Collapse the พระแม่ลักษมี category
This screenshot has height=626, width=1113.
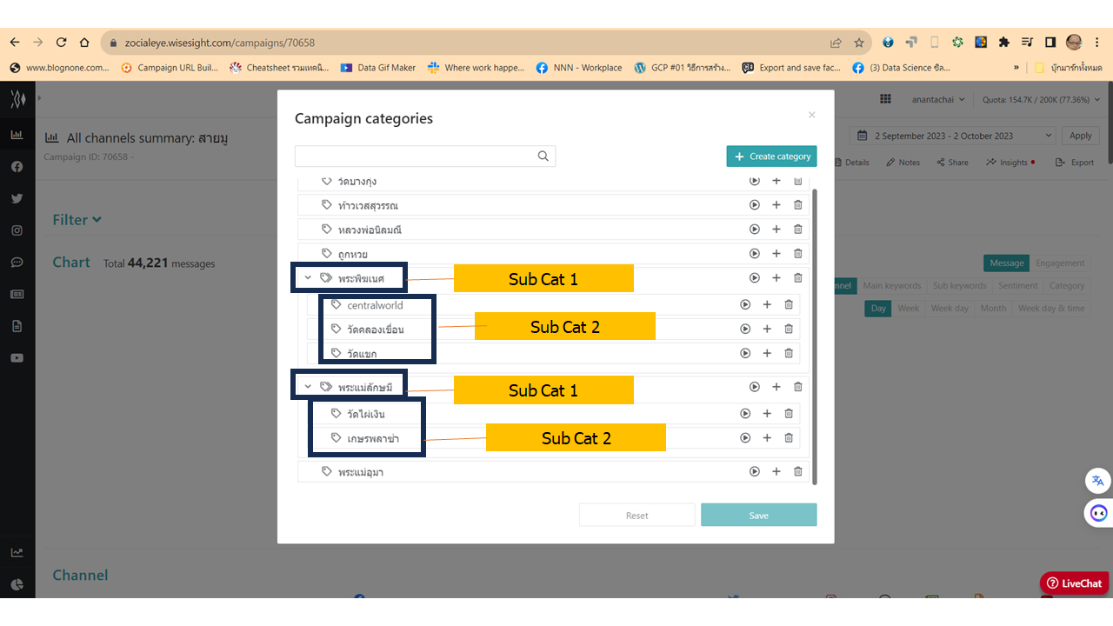coord(308,387)
